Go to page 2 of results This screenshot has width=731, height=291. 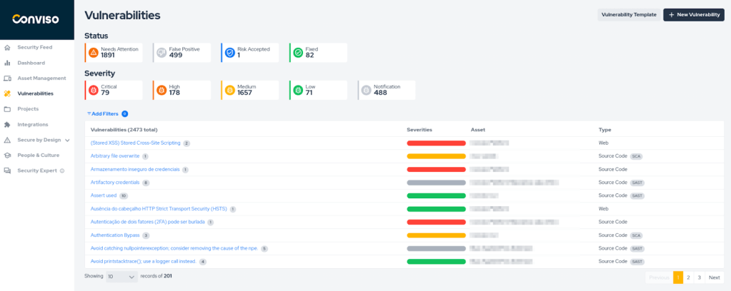(688, 277)
